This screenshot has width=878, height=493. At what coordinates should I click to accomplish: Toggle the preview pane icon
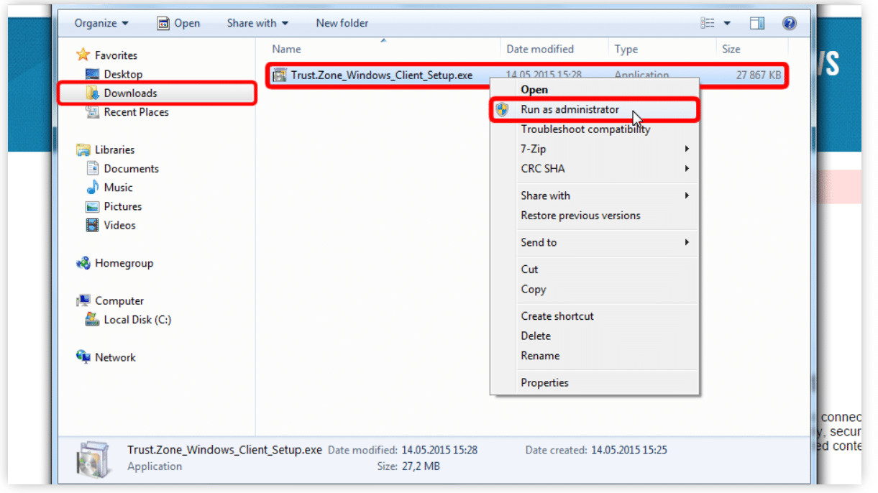tap(757, 24)
